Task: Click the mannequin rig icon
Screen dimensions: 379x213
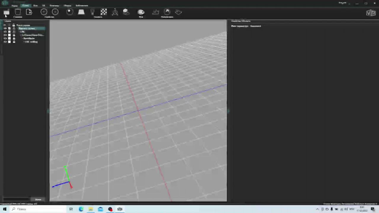Action: click(115, 12)
